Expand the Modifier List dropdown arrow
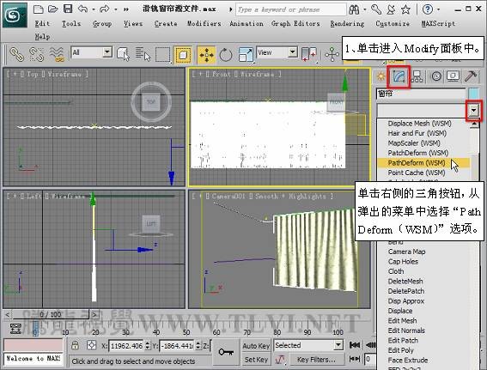The width and height of the screenshot is (487, 370). point(473,110)
